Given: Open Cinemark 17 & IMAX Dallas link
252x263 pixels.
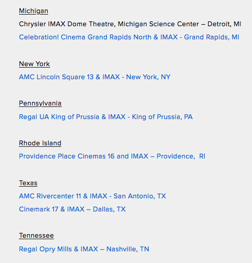Looking at the screenshot, I should [x=72, y=209].
